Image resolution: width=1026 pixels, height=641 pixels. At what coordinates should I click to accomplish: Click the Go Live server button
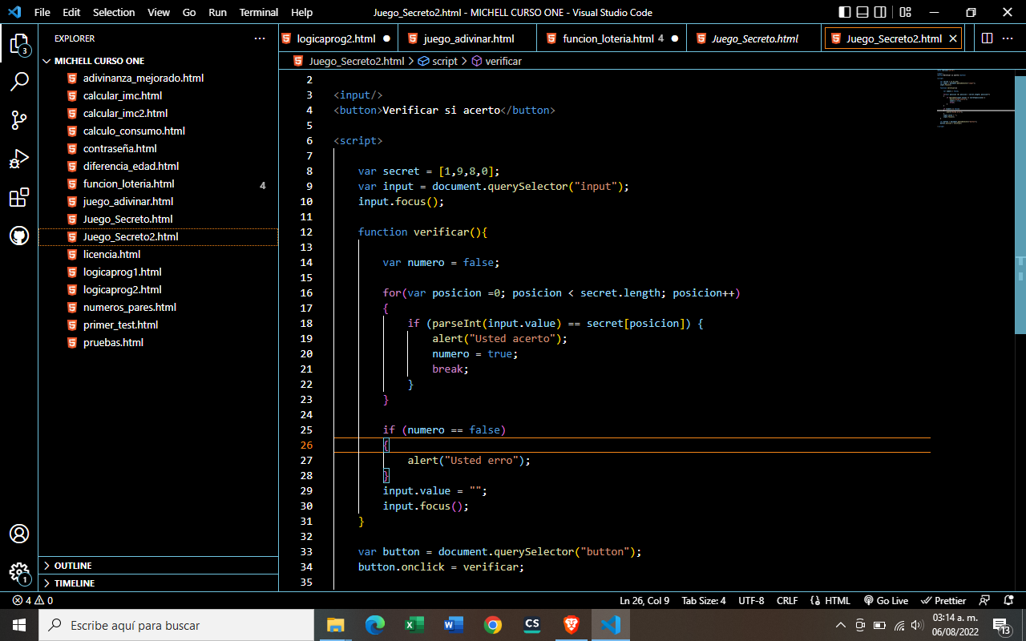click(x=886, y=600)
